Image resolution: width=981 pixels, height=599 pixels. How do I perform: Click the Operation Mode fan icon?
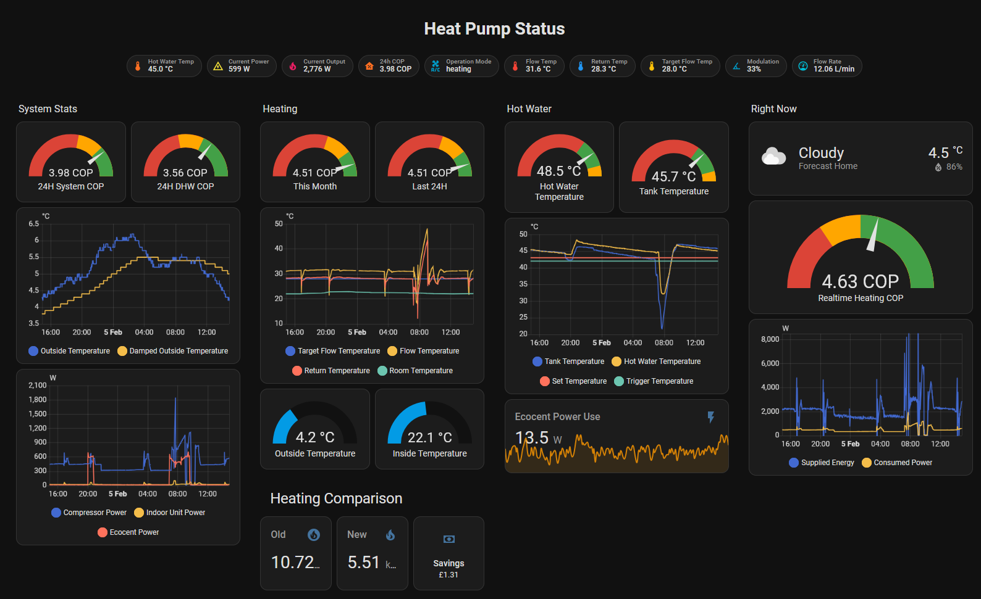tap(436, 66)
